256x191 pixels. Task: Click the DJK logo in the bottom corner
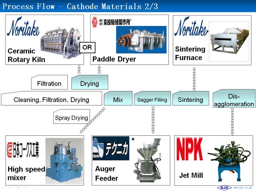[x=224, y=188]
